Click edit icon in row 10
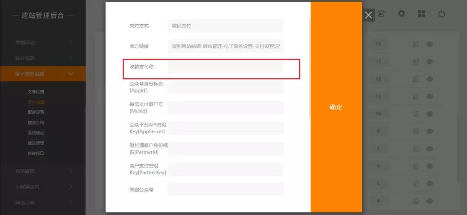 tap(416, 114)
